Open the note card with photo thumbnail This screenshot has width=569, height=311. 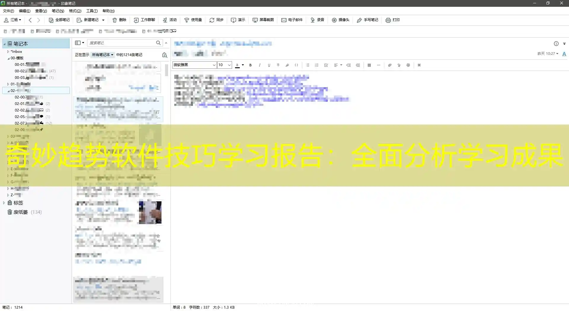pos(118,212)
